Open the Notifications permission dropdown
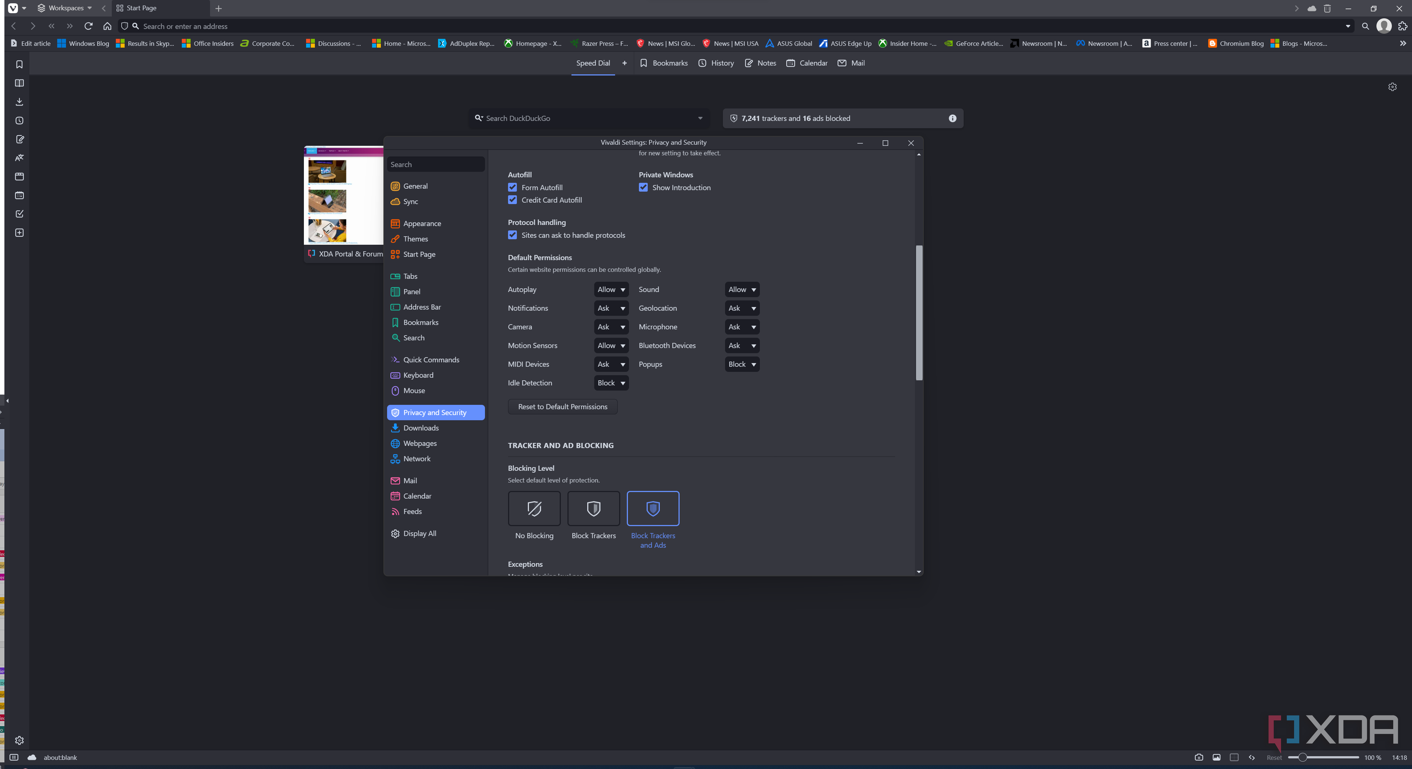The width and height of the screenshot is (1412, 769). point(611,308)
